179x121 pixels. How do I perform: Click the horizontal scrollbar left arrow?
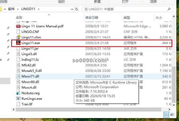tap(14, 110)
